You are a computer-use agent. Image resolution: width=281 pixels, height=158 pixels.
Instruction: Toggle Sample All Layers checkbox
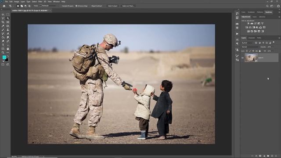click(x=61, y=6)
